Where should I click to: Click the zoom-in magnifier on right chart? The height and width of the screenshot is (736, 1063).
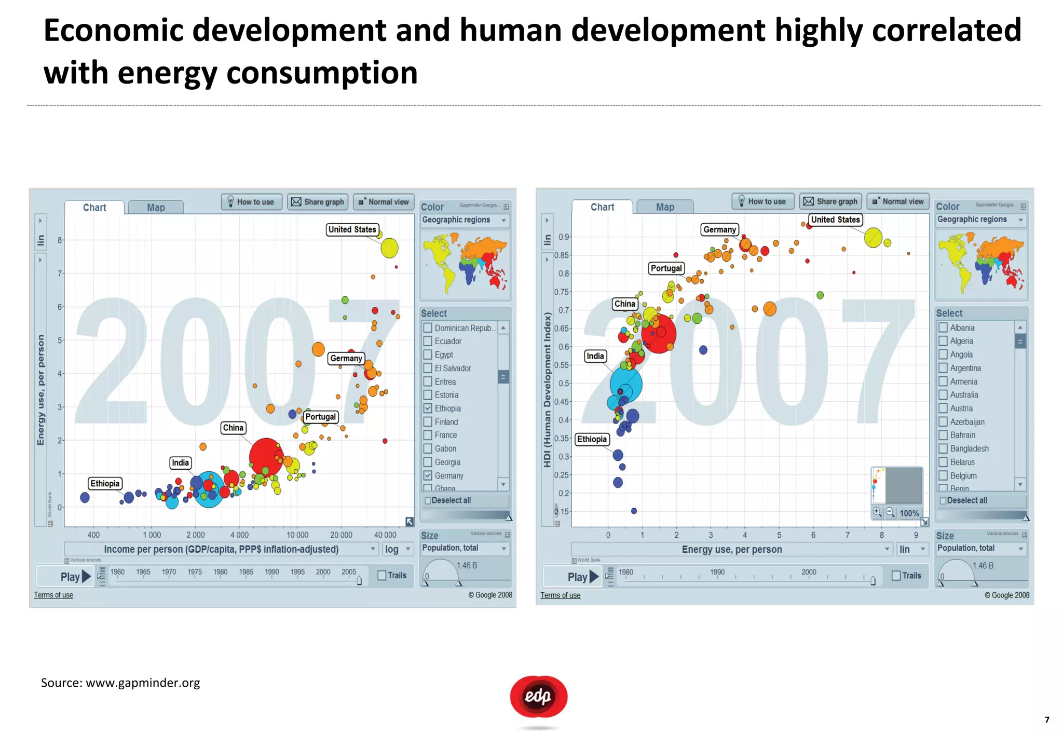pos(877,512)
